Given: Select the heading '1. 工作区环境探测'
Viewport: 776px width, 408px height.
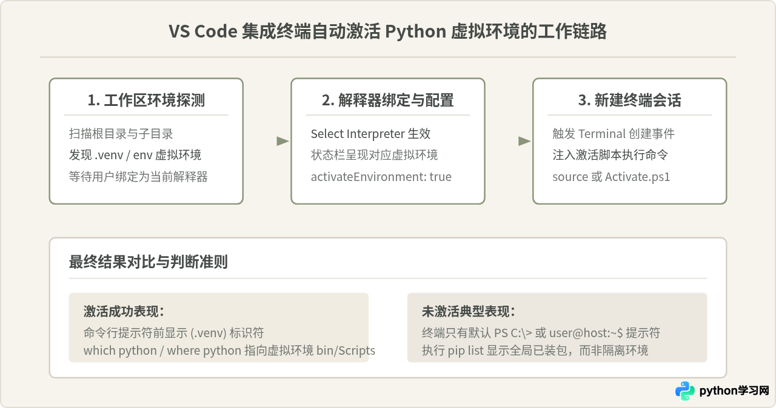Looking at the screenshot, I should [146, 100].
